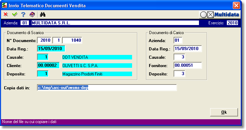Click the Magazzino Prodotti Finiti text
This screenshot has height=130, width=246.
click(x=82, y=74)
